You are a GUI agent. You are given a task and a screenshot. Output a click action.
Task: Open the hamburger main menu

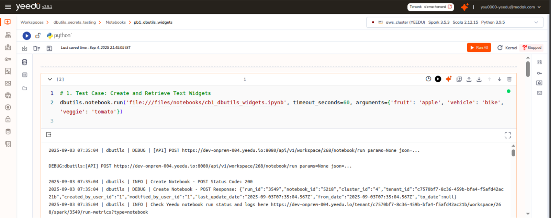(8, 7)
